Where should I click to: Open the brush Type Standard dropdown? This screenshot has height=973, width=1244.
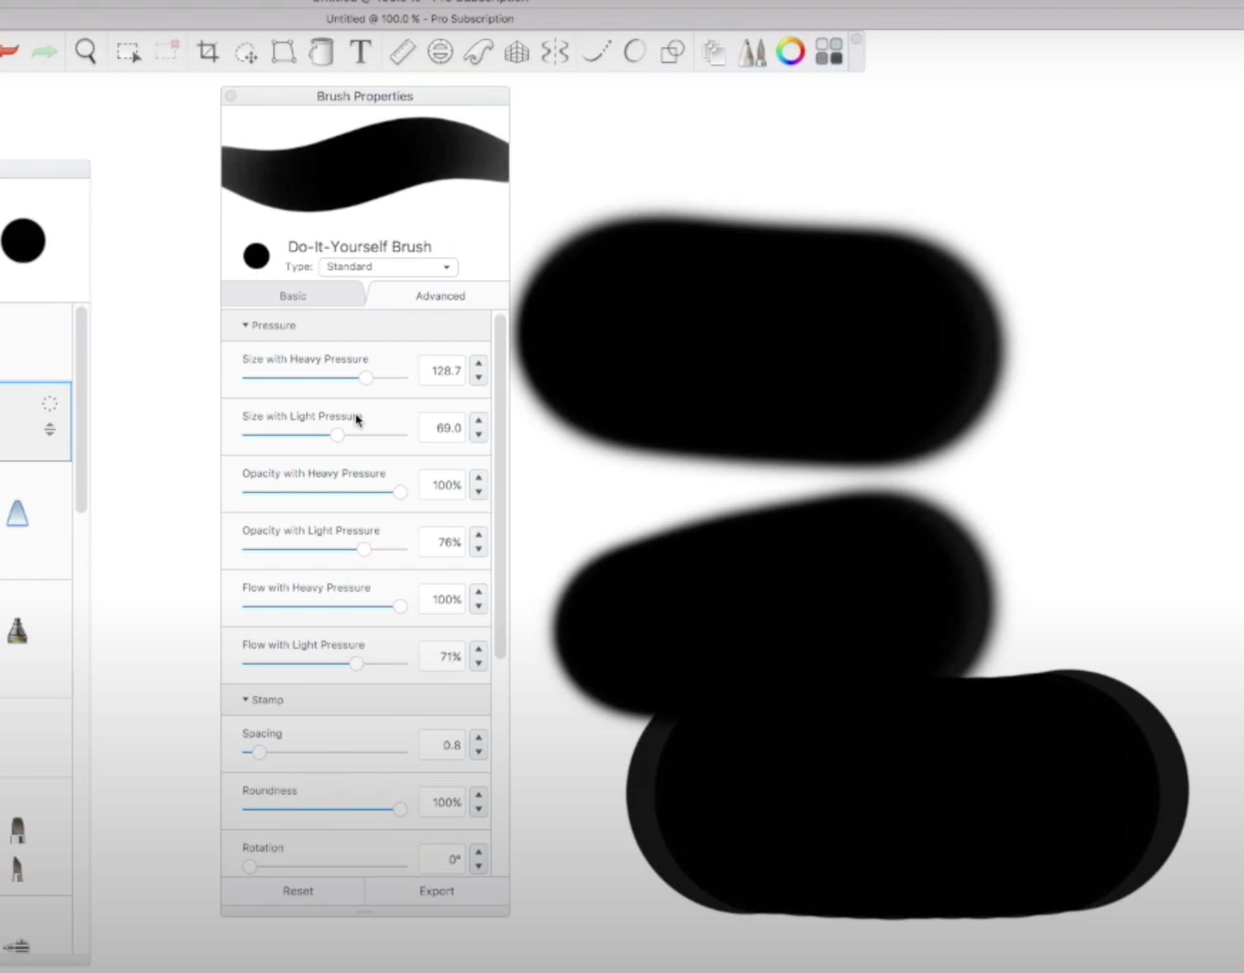click(388, 267)
